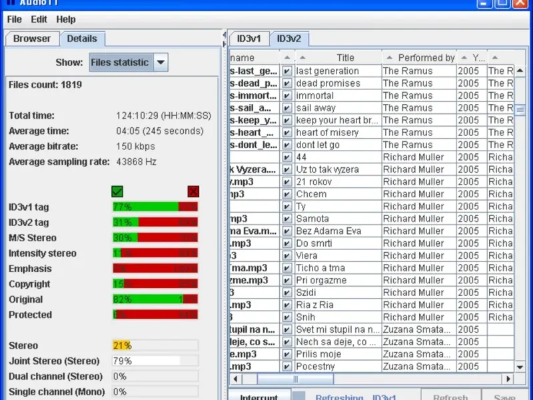Click the 'Refreshing ID3v1' status text
Image resolution: width=533 pixels, height=400 pixels.
356,397
